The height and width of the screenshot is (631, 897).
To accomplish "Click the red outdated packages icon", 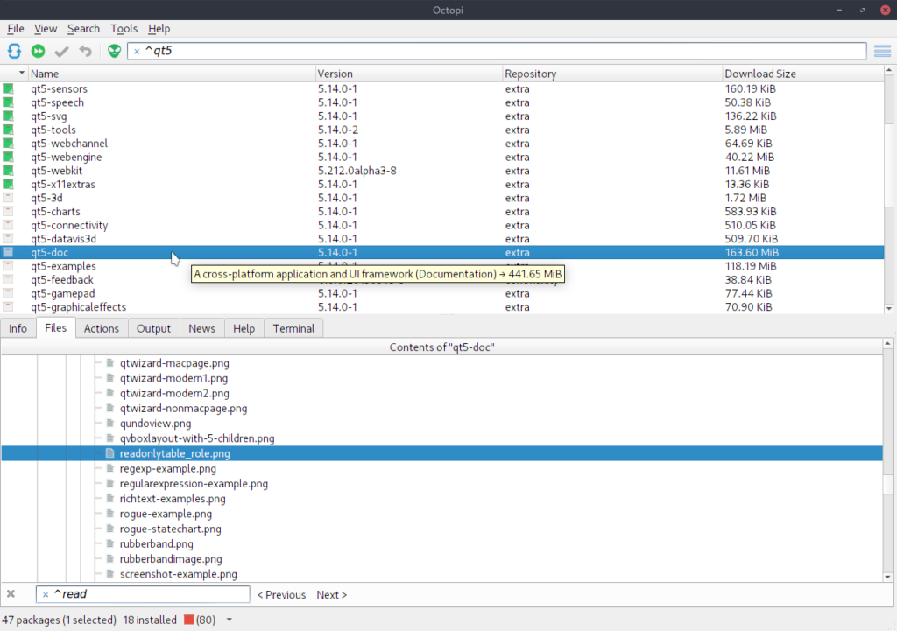I will tap(189, 620).
